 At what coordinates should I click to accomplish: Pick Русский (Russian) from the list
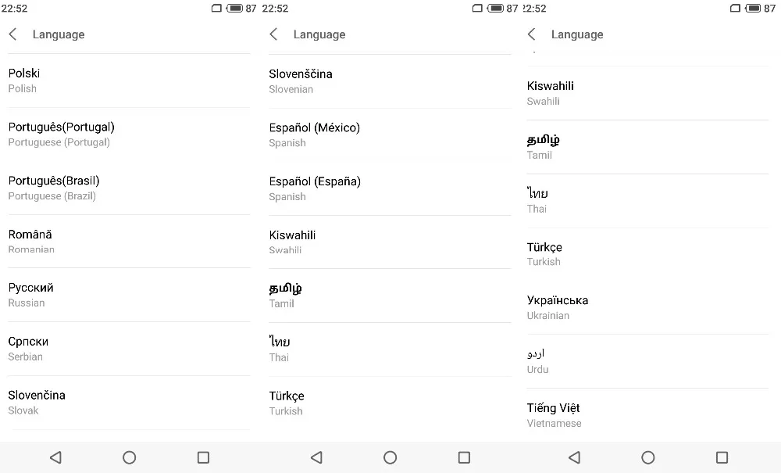(x=129, y=295)
